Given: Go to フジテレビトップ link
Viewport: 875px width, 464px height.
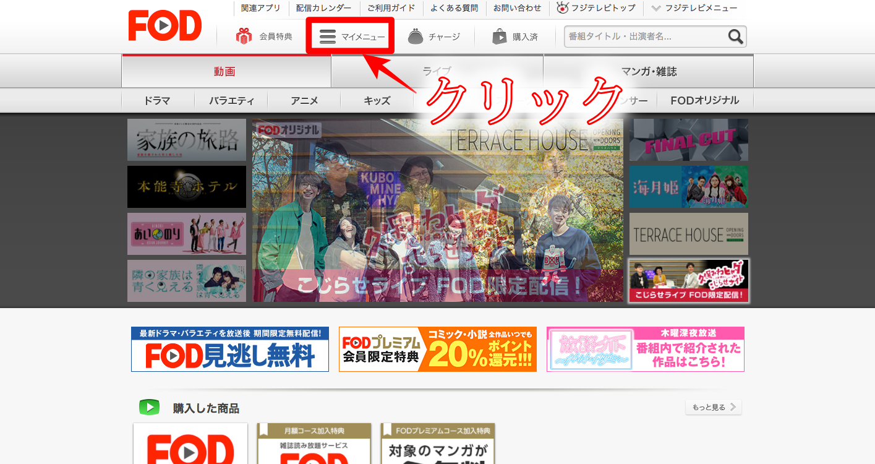Looking at the screenshot, I should 604,8.
